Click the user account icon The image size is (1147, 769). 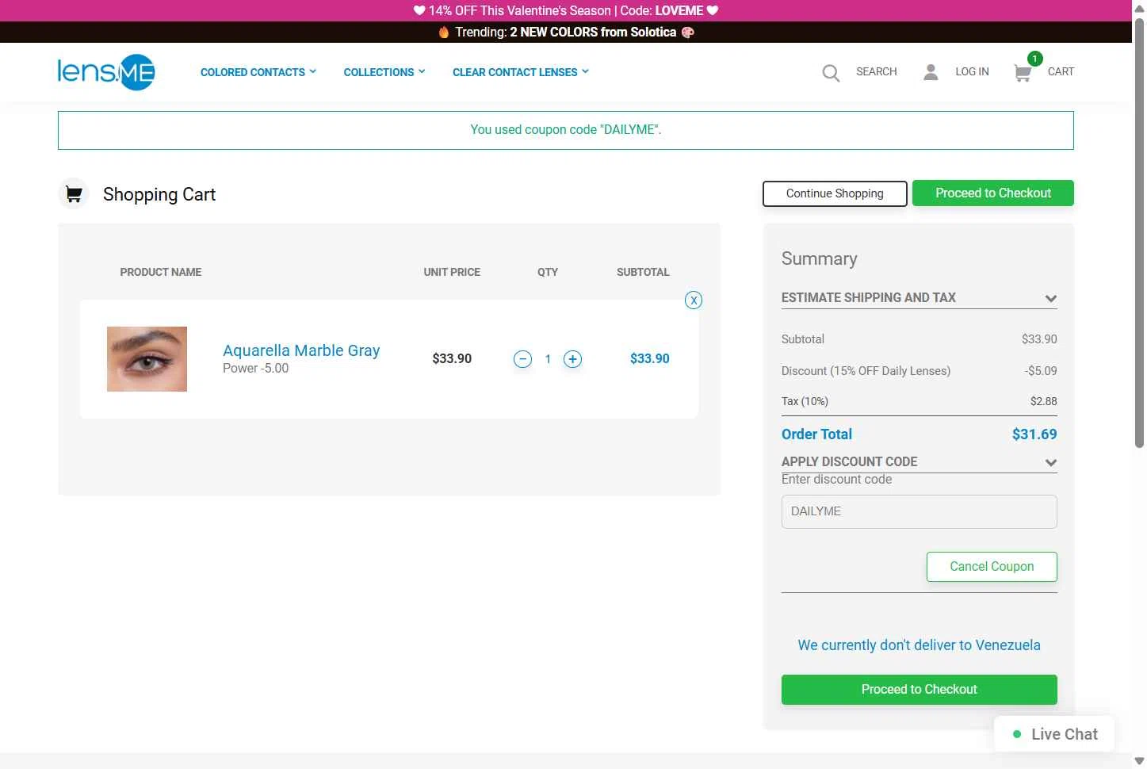[931, 72]
